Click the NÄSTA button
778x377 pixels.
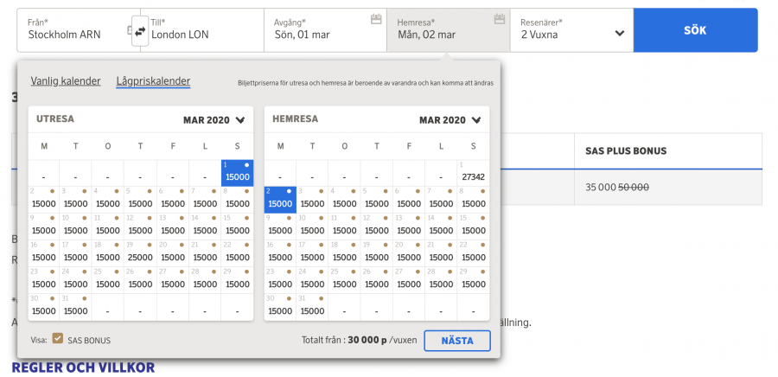point(456,341)
